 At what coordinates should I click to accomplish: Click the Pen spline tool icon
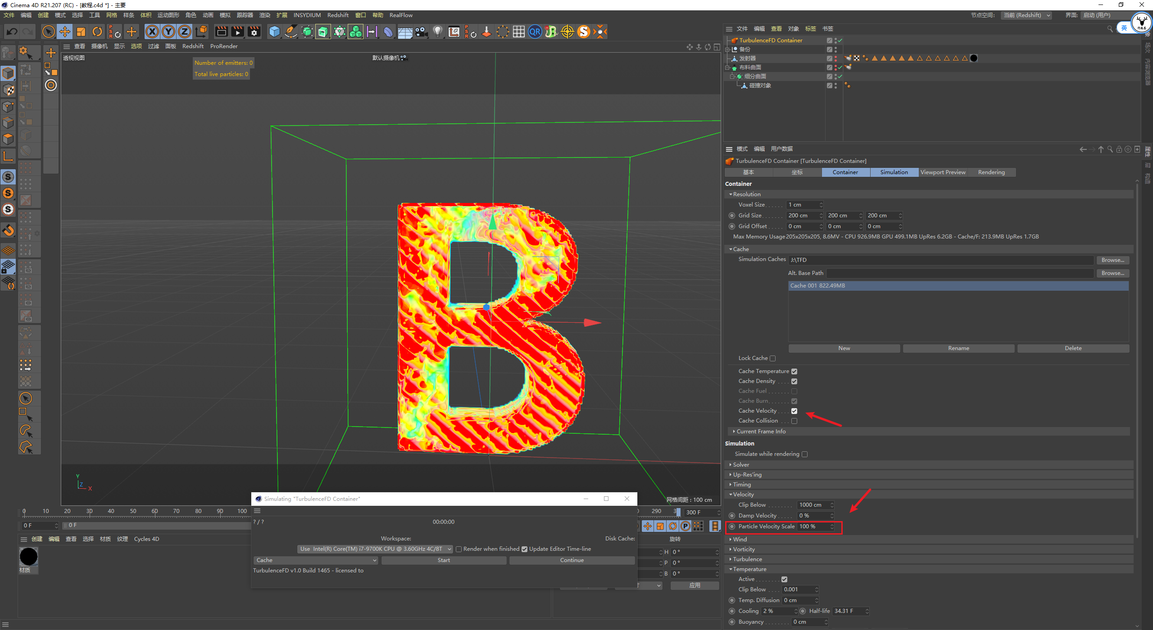click(291, 31)
